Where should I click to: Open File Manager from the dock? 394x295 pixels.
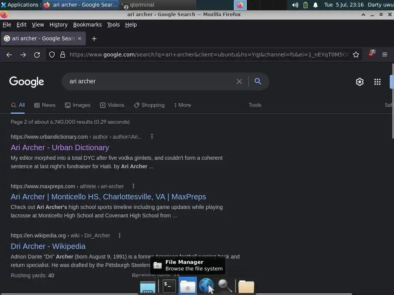point(188,286)
